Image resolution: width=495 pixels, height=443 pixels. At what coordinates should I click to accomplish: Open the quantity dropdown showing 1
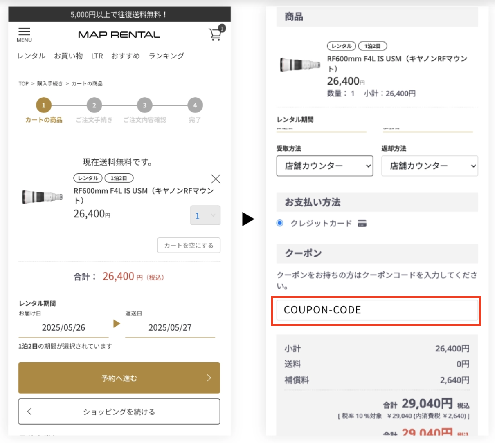[x=205, y=215]
